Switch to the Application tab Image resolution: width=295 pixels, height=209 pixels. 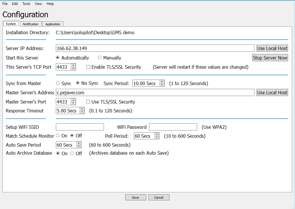53,24
